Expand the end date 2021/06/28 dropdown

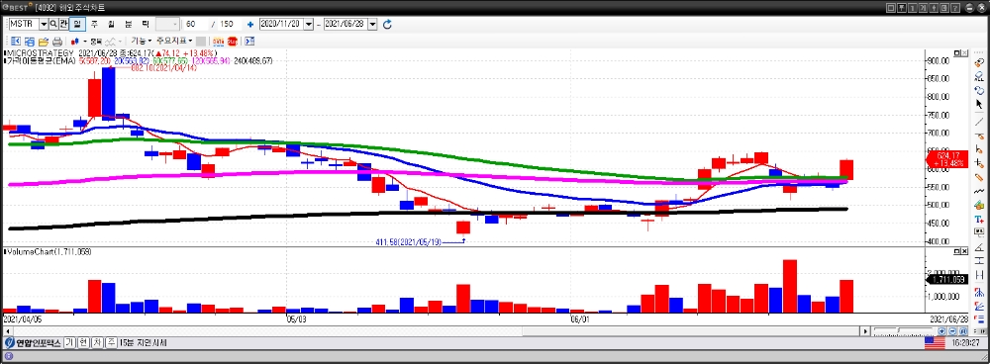click(372, 24)
